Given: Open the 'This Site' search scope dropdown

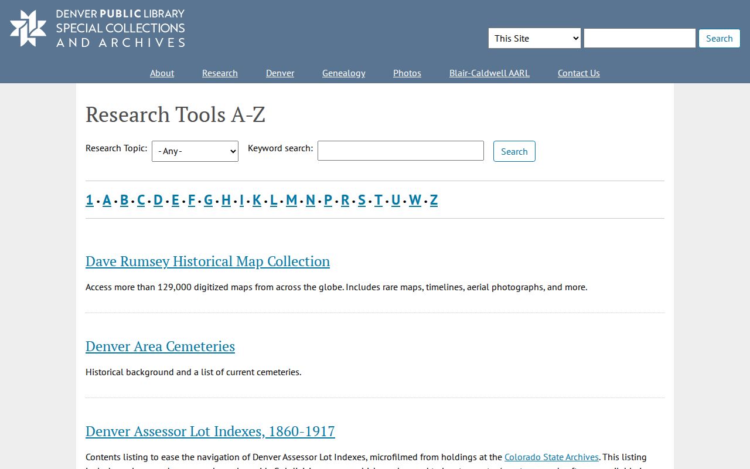Looking at the screenshot, I should click(x=534, y=38).
